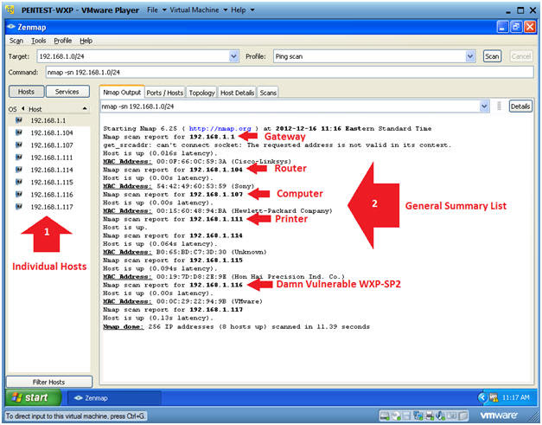This screenshot has width=542, height=425.
Task: Click the host icon beside 192.168.1.104
Action: point(19,132)
